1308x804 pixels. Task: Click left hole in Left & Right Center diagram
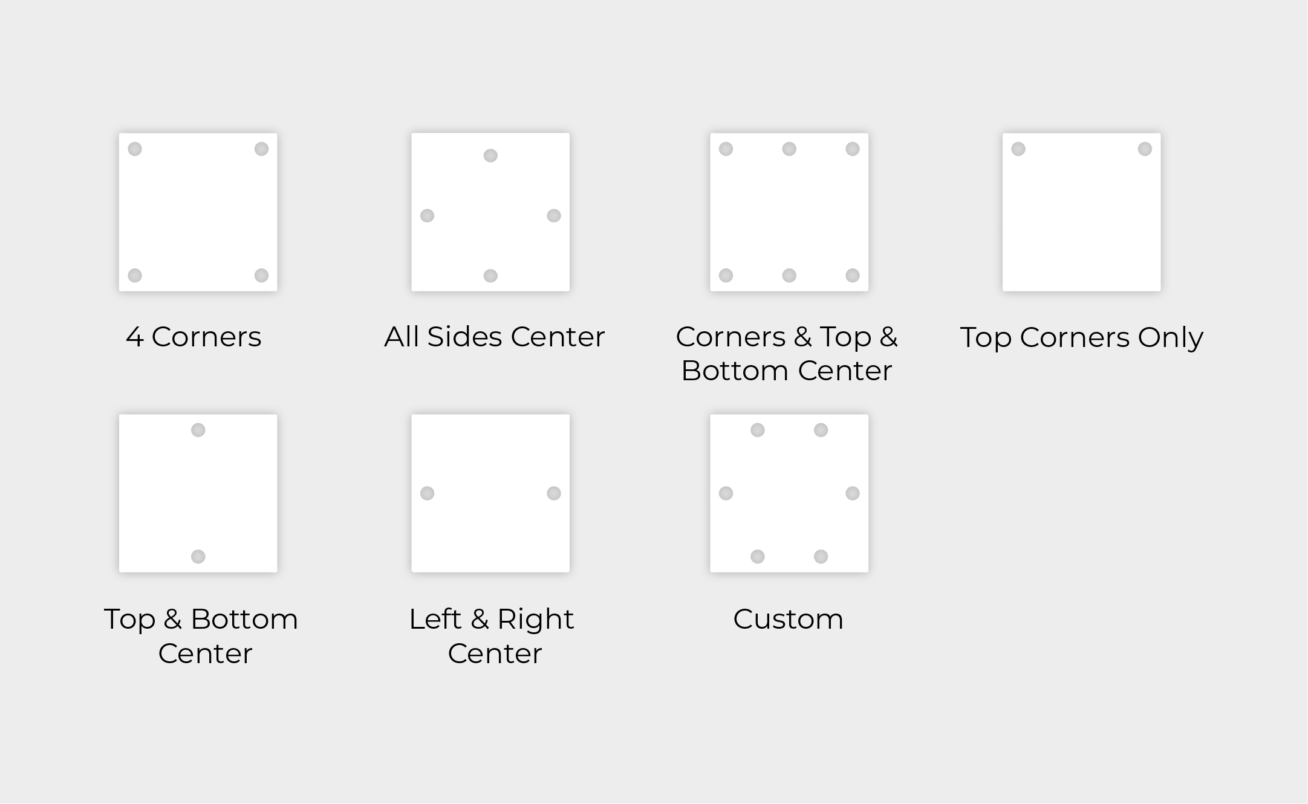427,493
